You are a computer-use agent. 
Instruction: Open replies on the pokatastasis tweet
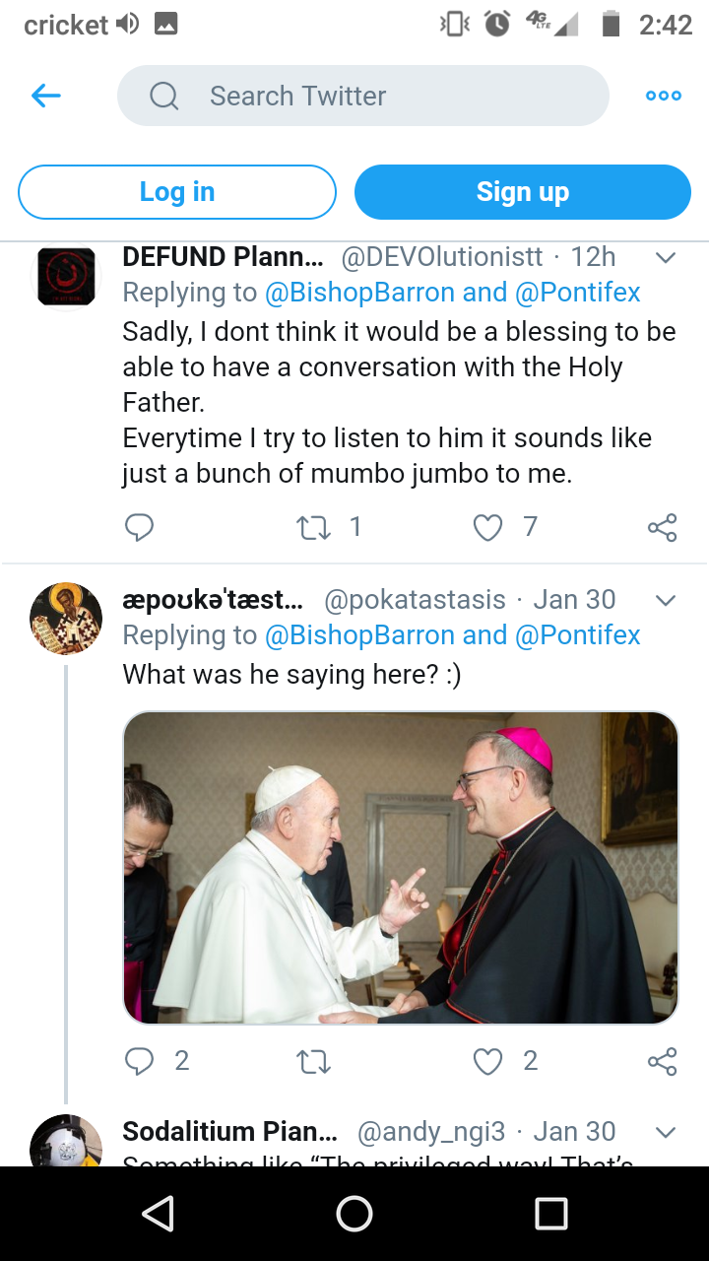(140, 1061)
